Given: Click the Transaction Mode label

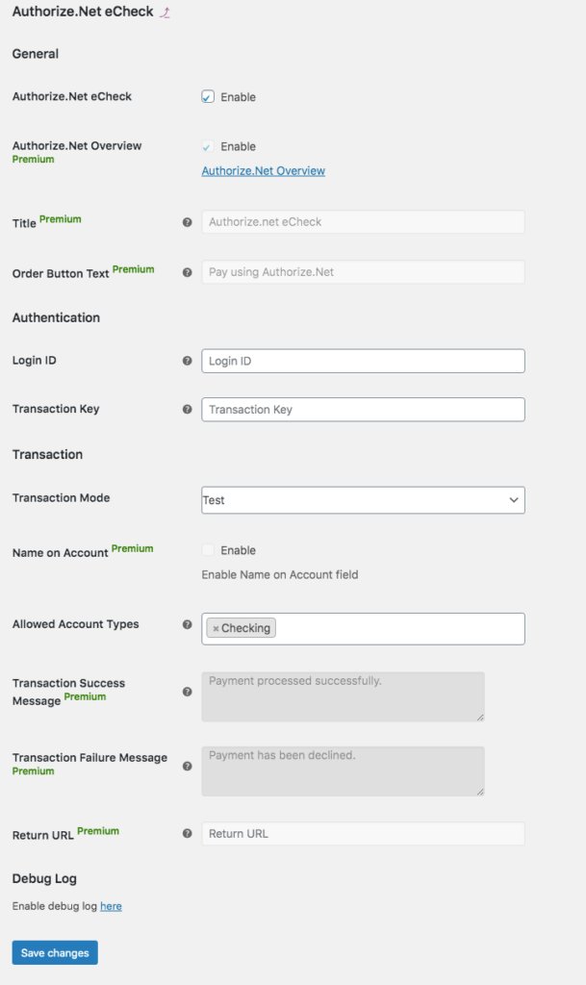Looking at the screenshot, I should coord(61,498).
